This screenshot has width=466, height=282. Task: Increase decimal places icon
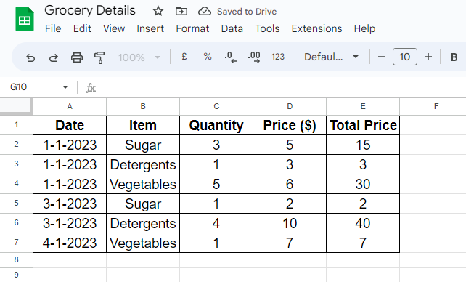(x=254, y=57)
